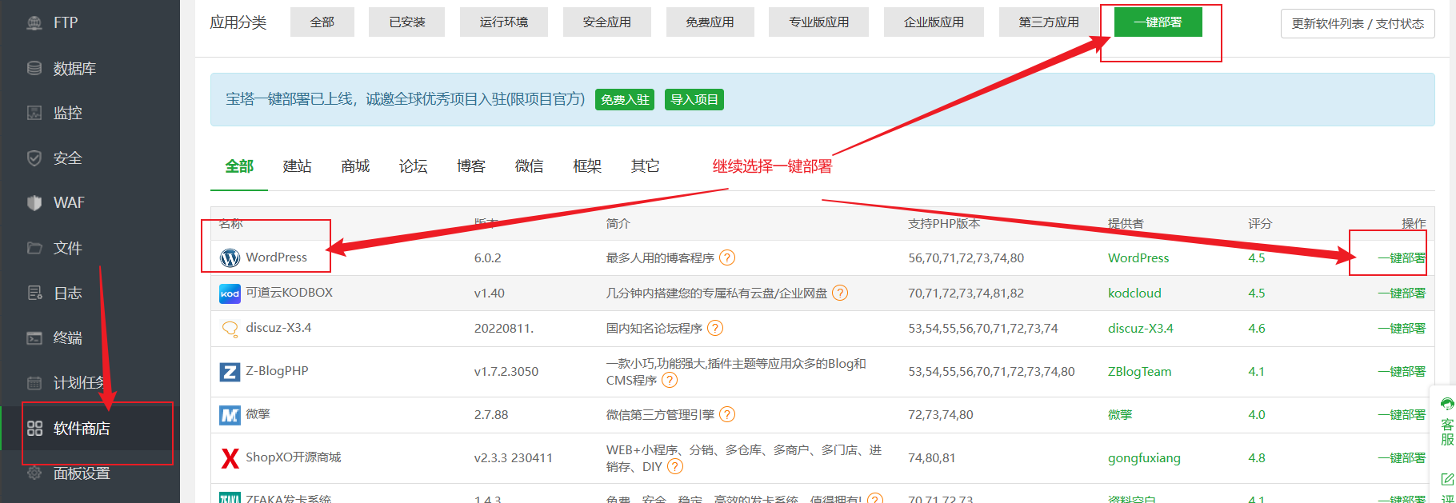Click the WAF shield icon
1456x503 pixels.
[x=34, y=203]
